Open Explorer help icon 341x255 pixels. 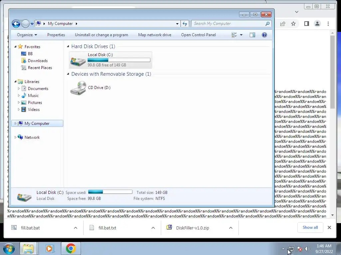click(264, 35)
